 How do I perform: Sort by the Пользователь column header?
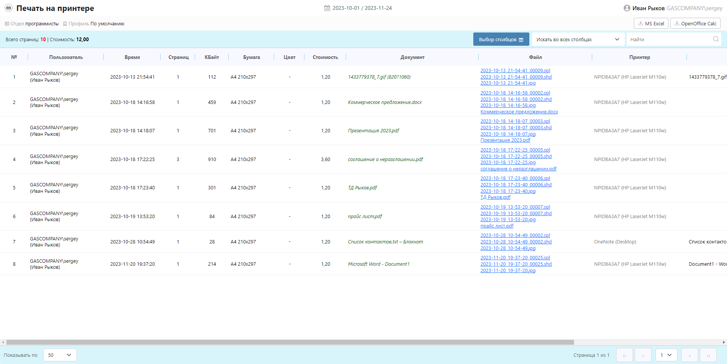point(66,57)
